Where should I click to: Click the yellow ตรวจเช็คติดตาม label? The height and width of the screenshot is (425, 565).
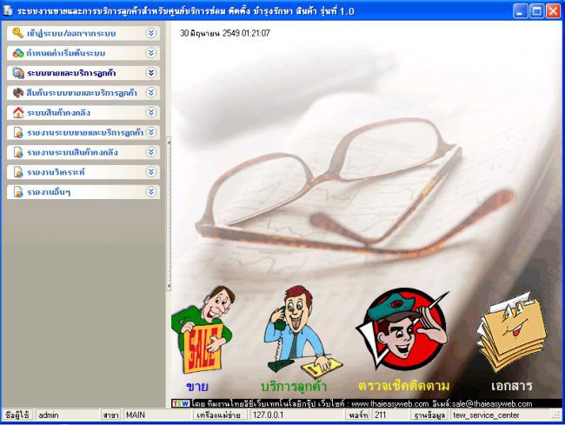pyautogui.click(x=403, y=386)
